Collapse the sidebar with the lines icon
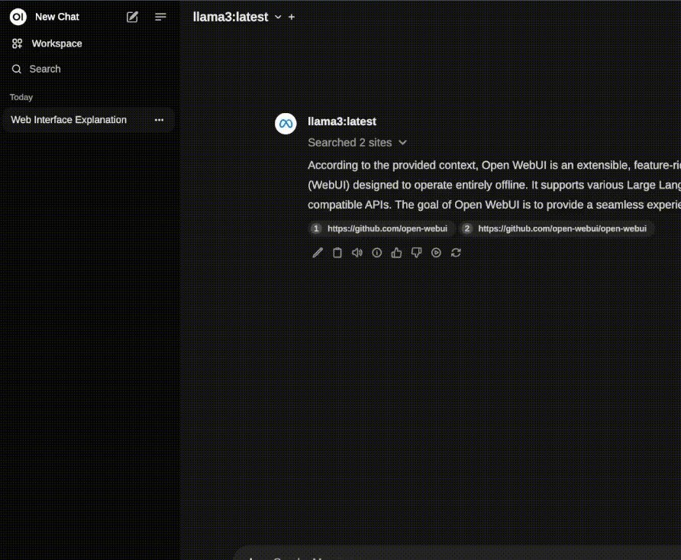 (160, 17)
